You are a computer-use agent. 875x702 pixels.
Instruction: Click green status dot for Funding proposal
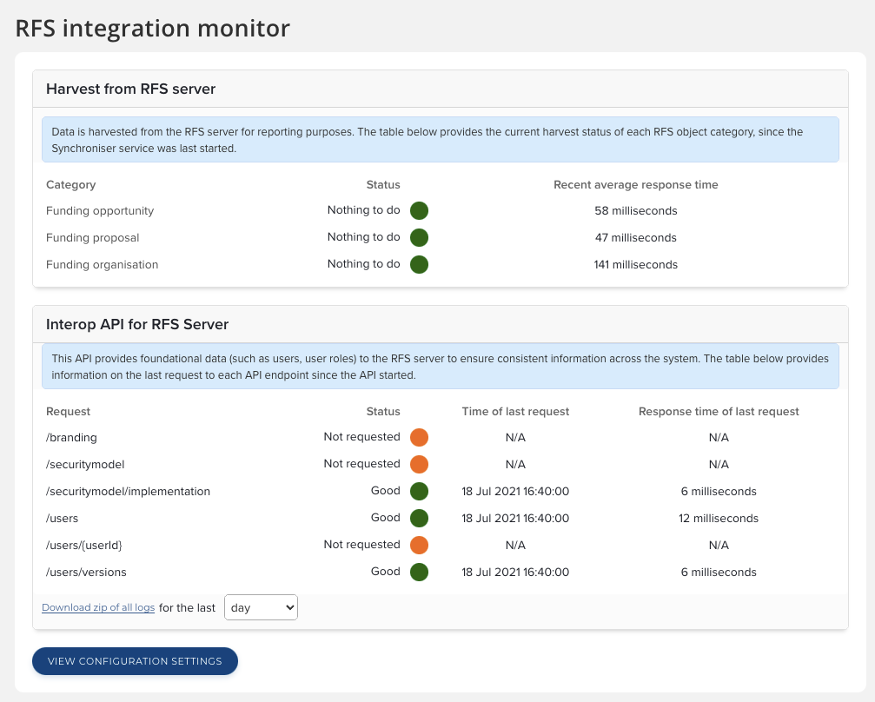point(419,238)
